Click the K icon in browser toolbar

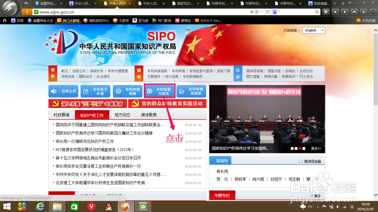326,12
